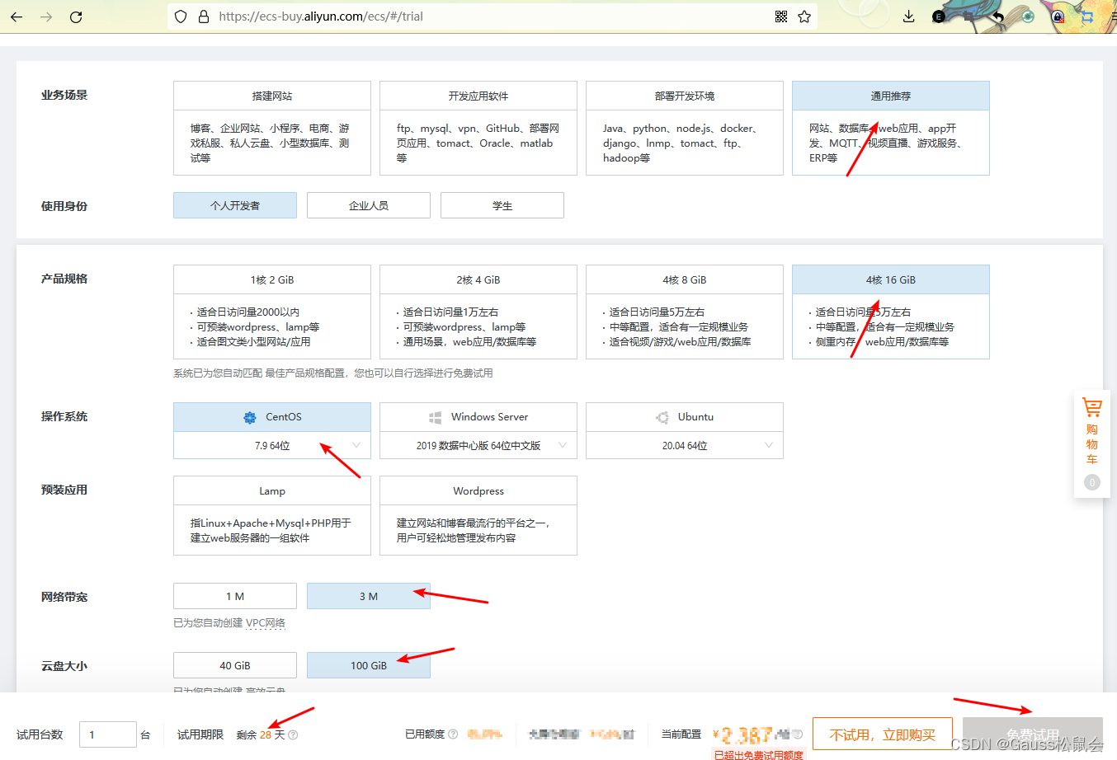1117x760 pixels.
Task: Bookmark this page with the star icon
Action: click(x=804, y=16)
